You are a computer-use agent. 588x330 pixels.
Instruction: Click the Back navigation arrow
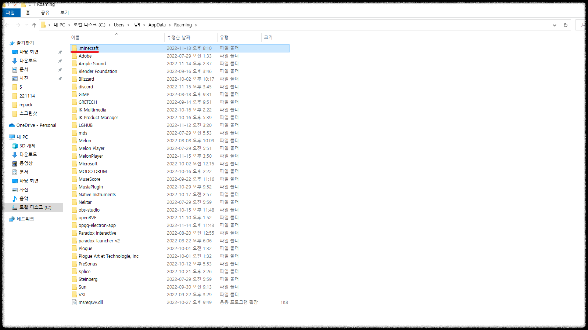(x=7, y=25)
